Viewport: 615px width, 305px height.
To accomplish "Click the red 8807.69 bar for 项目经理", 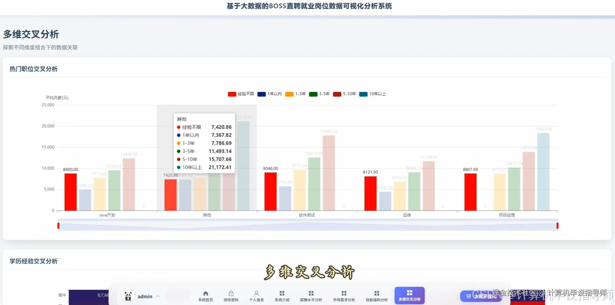I will point(470,192).
